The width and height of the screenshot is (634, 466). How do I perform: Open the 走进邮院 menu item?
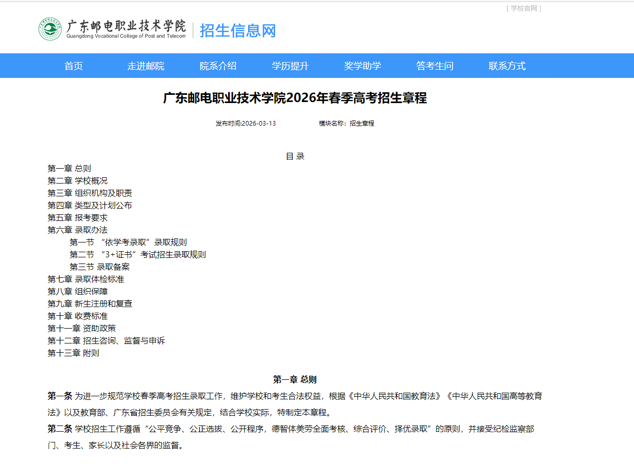(x=146, y=66)
